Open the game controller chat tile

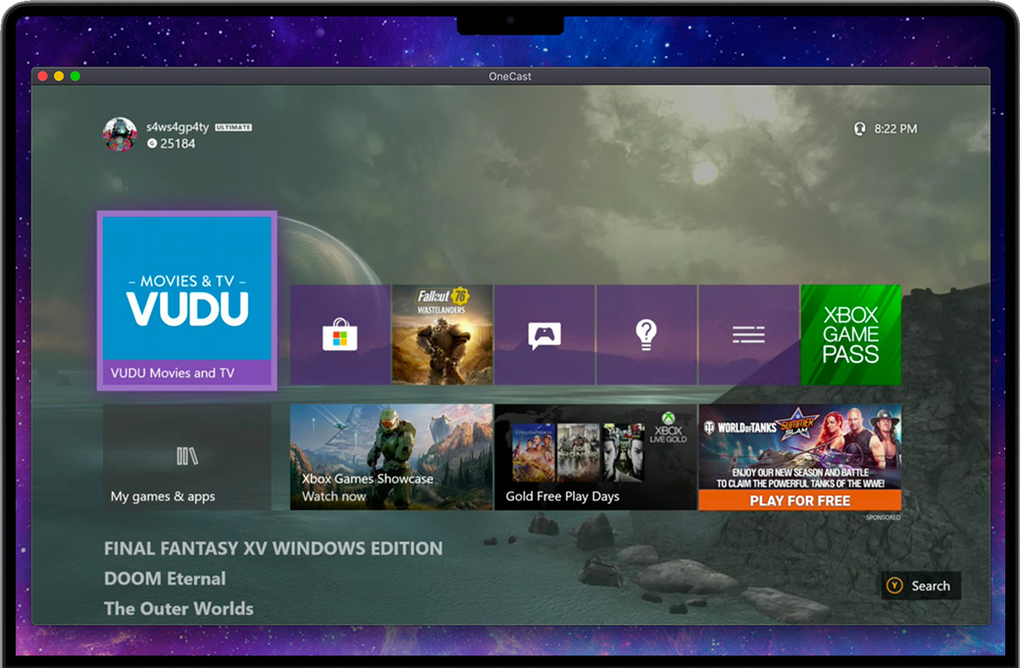544,334
